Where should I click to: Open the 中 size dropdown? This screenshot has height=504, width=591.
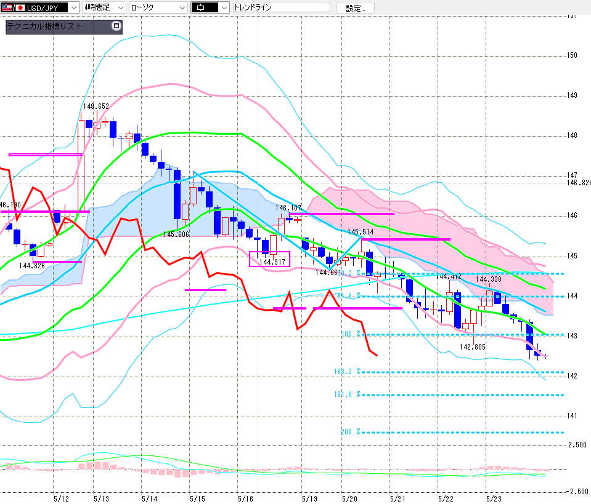tap(210, 7)
